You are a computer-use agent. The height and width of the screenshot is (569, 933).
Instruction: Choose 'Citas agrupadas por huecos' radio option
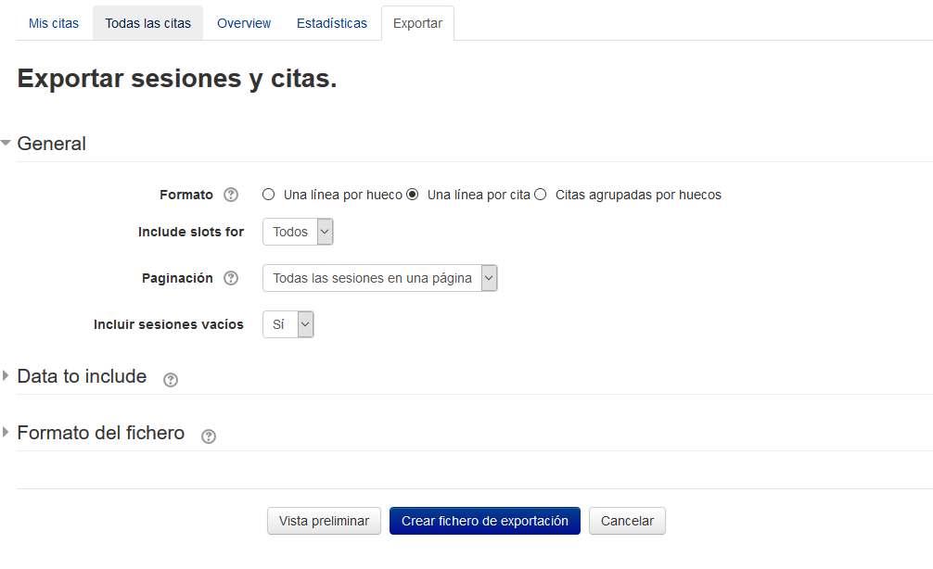tap(541, 195)
